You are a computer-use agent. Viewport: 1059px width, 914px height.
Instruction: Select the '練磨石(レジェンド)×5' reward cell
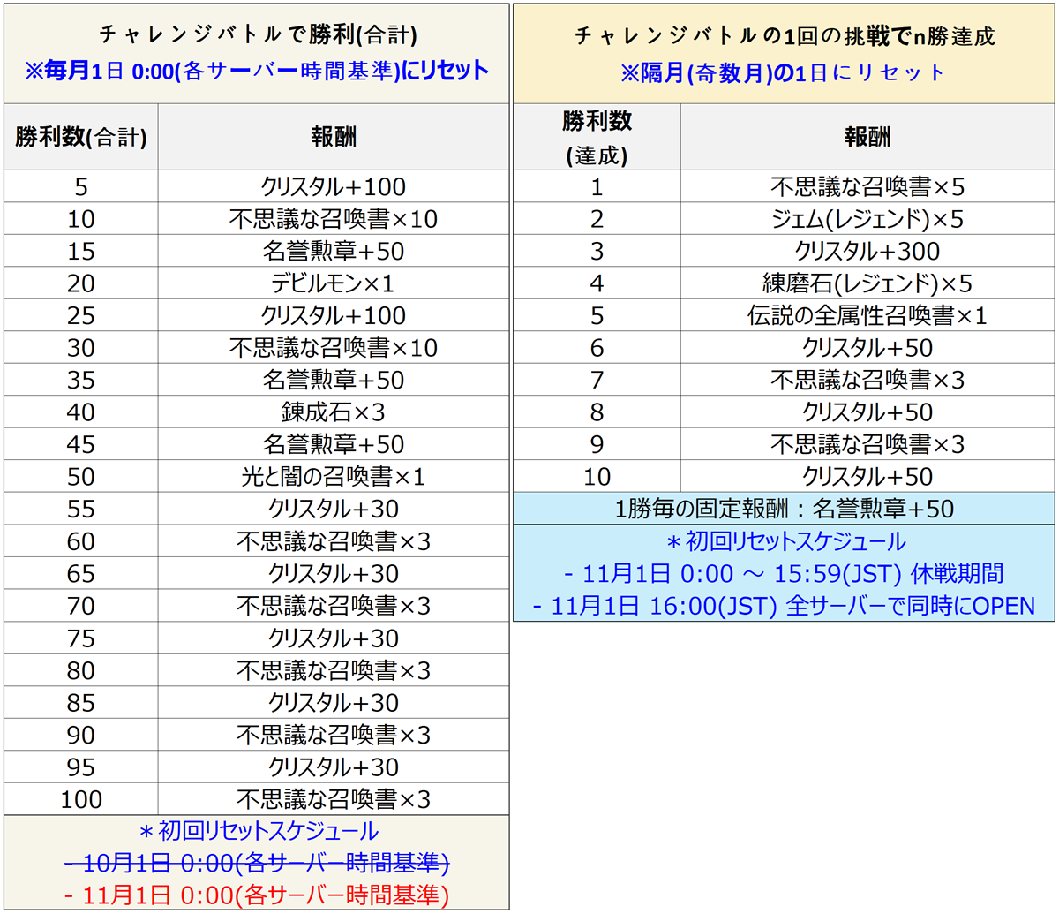pyautogui.click(x=867, y=283)
